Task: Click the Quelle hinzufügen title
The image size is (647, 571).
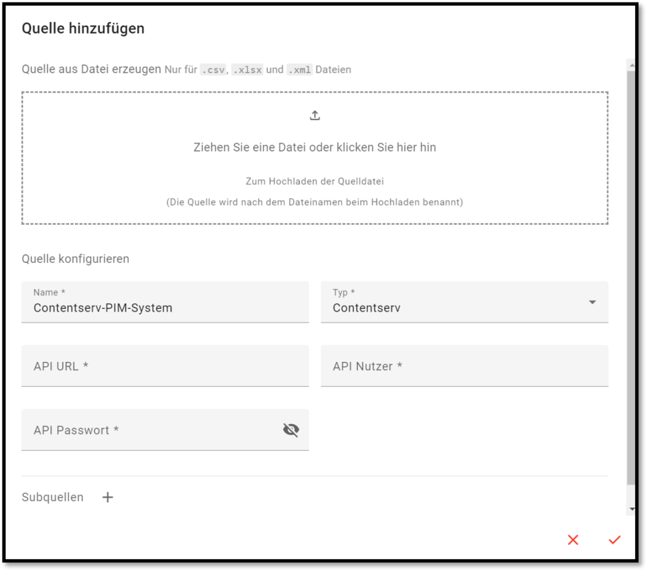Action: (x=83, y=28)
